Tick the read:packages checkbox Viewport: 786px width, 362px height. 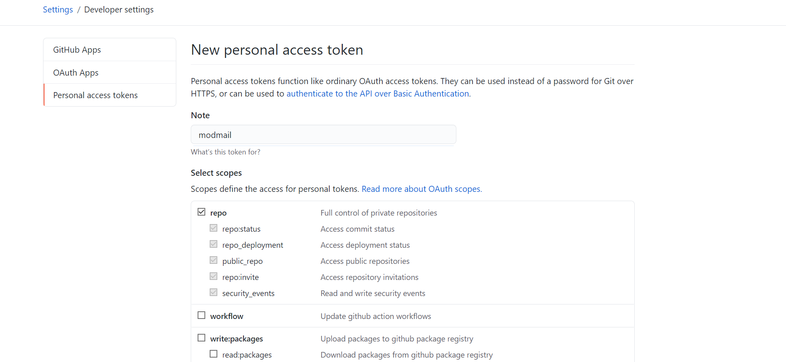[214, 354]
